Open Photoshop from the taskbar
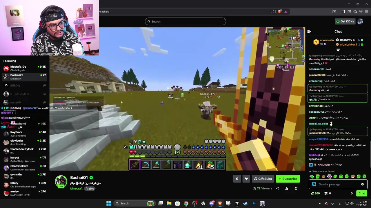Image resolution: width=371 pixels, height=208 pixels. pos(254,203)
